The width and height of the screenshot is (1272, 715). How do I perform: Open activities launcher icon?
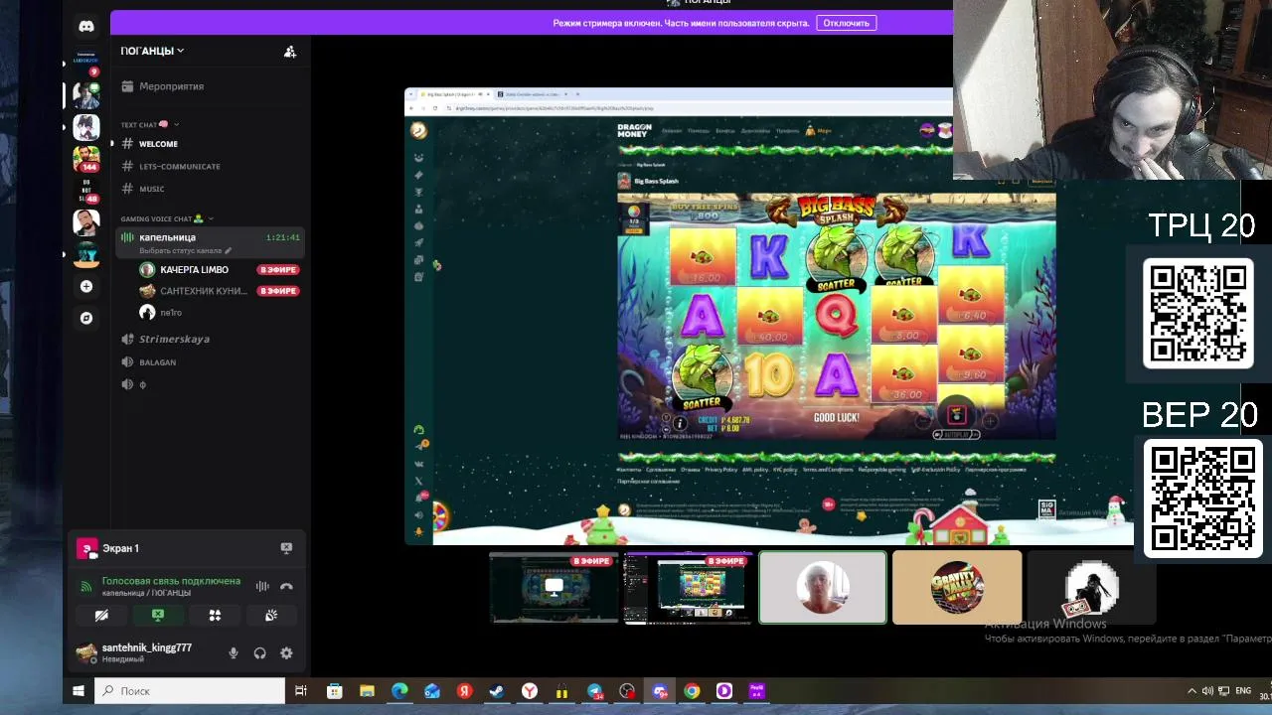coord(215,616)
